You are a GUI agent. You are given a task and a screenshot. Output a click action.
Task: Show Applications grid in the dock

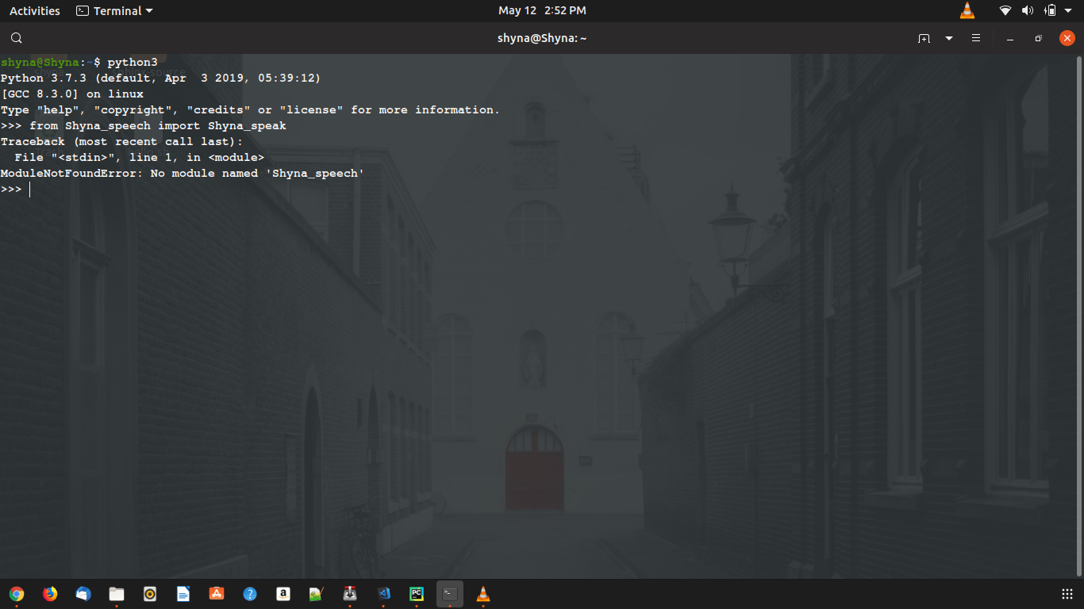pos(1067,594)
